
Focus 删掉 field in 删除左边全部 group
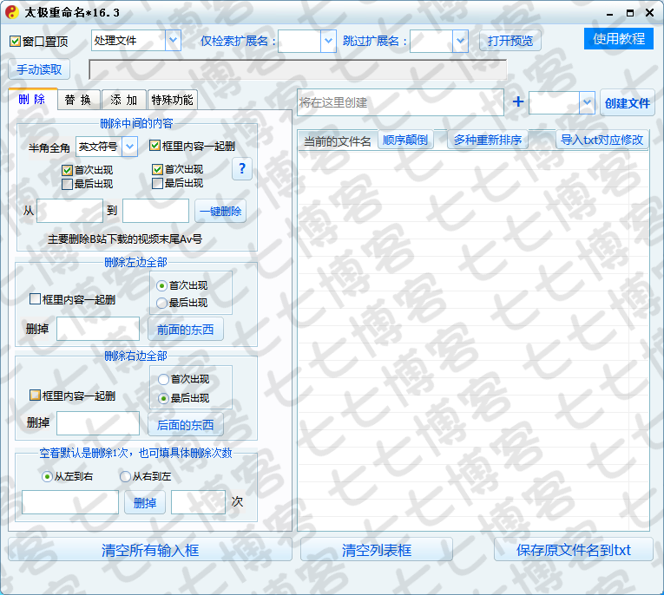pos(98,329)
